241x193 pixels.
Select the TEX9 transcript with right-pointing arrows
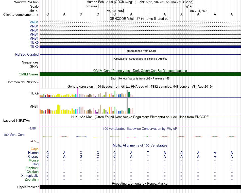140,42
